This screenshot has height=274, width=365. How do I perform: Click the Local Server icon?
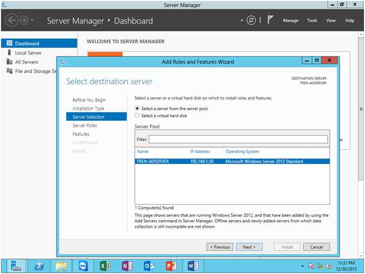pyautogui.click(x=9, y=52)
